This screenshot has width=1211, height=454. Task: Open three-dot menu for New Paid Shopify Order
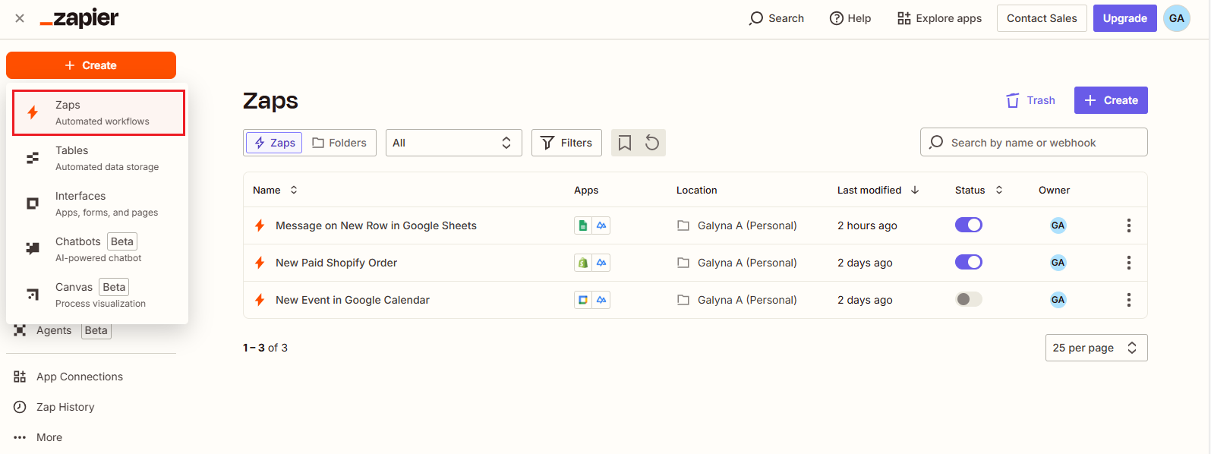click(x=1129, y=263)
